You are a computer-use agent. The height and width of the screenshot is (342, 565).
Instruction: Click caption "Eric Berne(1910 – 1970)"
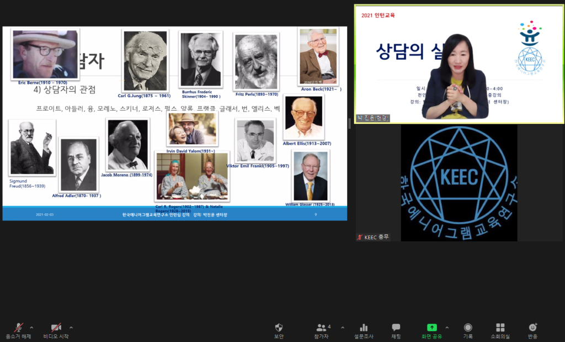pos(42,83)
